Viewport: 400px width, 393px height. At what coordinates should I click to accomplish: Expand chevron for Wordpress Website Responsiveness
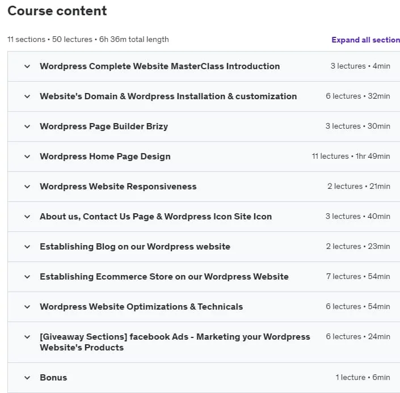point(27,187)
